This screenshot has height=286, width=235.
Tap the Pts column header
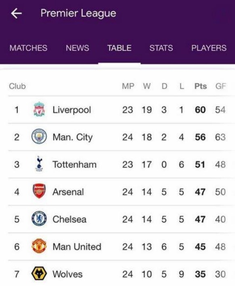point(201,86)
